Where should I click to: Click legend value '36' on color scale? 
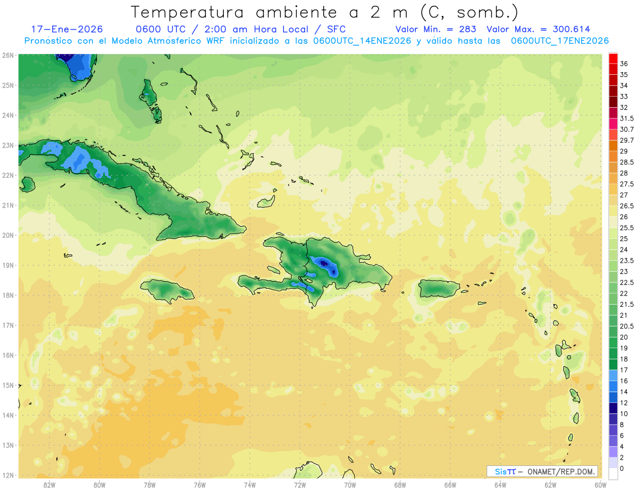tap(624, 64)
